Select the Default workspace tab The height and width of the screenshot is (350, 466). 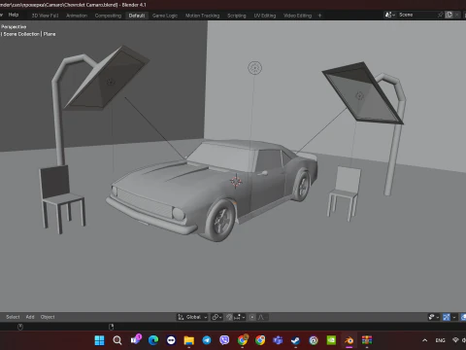click(x=137, y=16)
